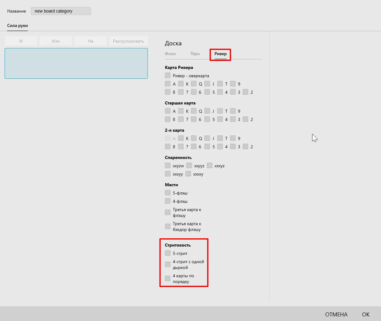Viewport: 381px width, 321px height.
Task: Enable 4-стрит с одной дыркой option
Action: [168, 264]
